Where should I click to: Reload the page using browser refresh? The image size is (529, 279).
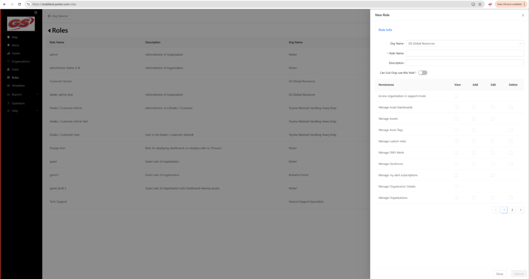click(x=20, y=4)
